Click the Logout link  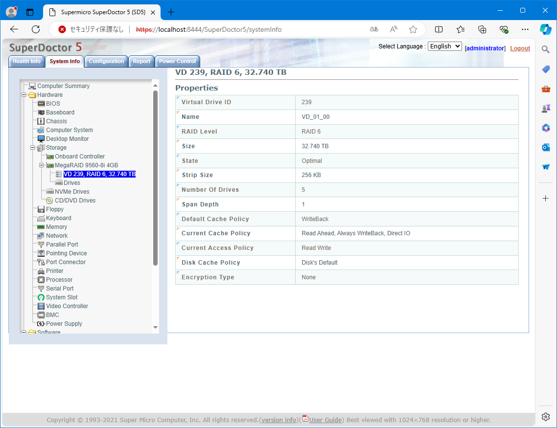point(520,48)
